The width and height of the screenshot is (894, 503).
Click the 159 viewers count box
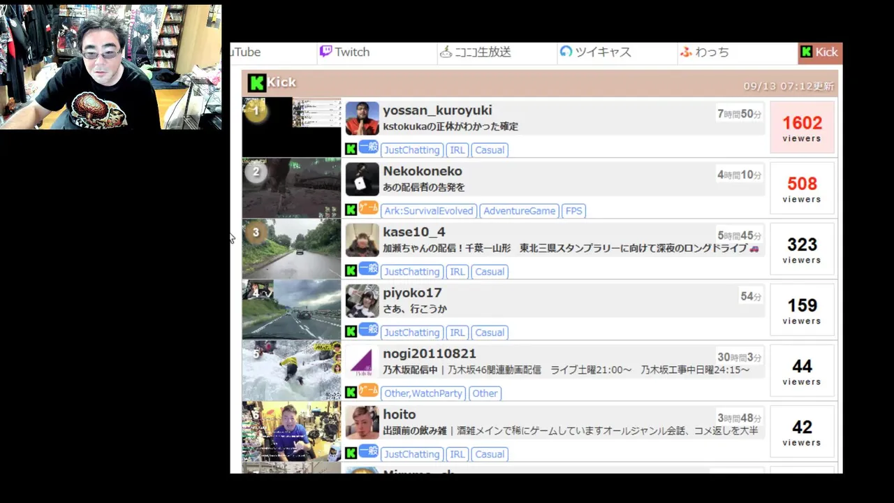point(802,309)
